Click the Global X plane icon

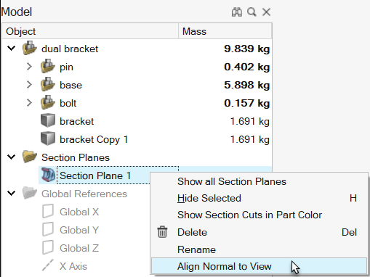tap(48, 211)
